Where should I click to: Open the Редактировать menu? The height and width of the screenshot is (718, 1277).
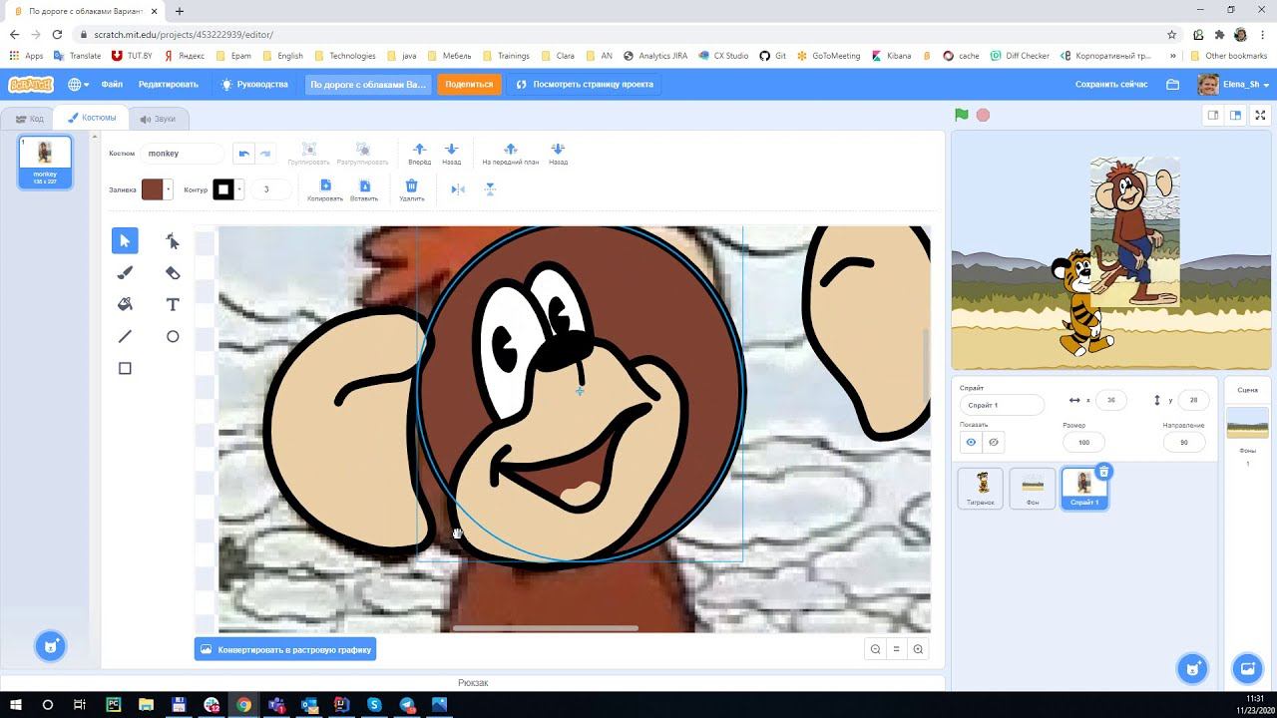[169, 84]
